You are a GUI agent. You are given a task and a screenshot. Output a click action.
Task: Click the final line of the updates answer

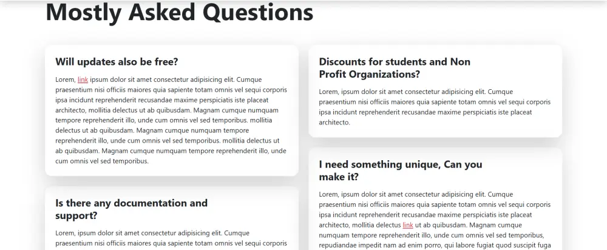(x=101, y=161)
